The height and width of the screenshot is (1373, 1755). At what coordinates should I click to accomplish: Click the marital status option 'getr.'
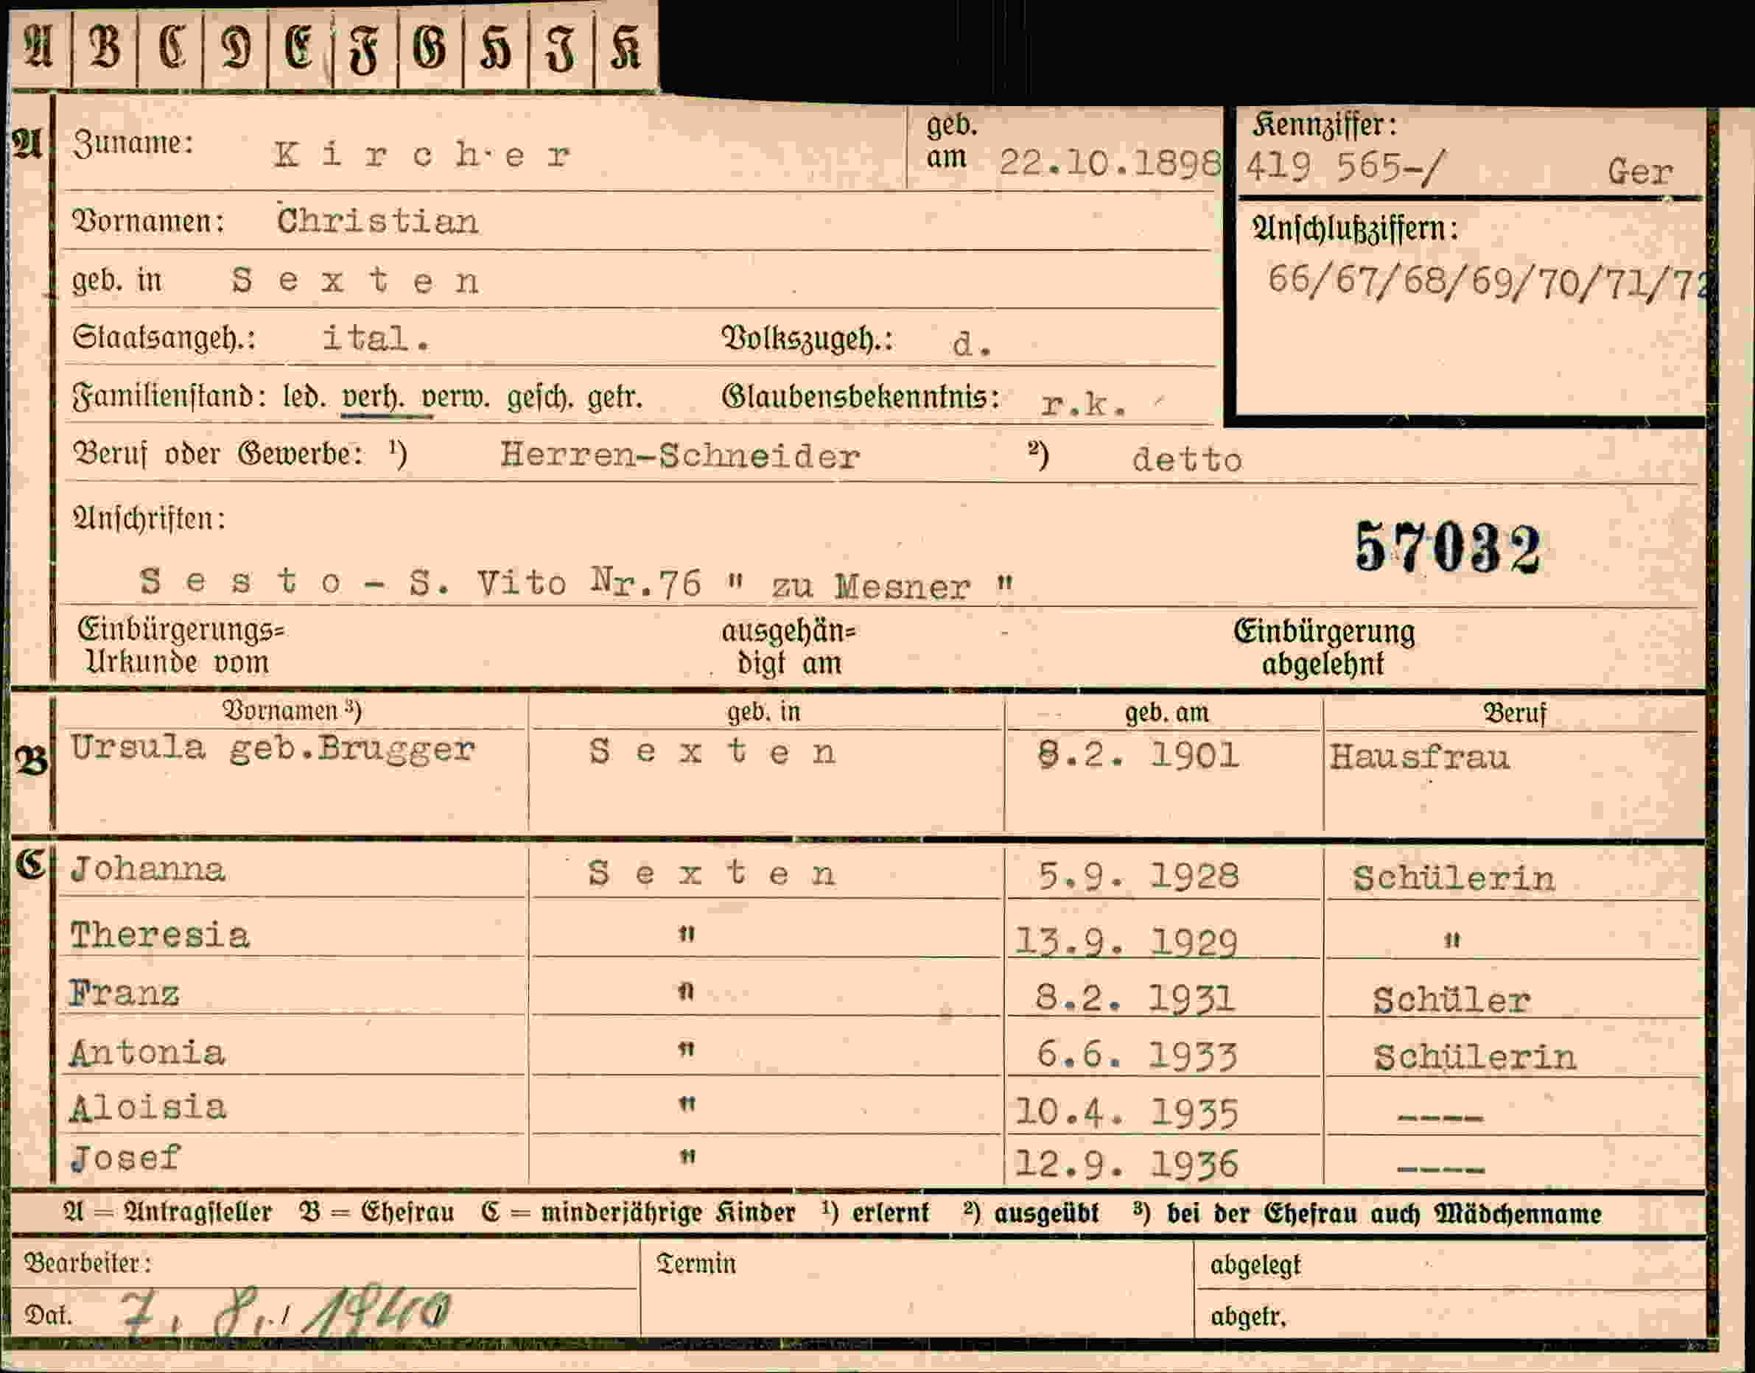614,398
